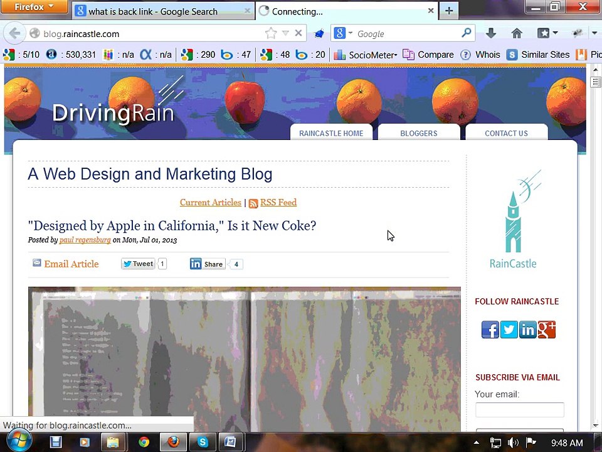Viewport: 602px width, 452px height.
Task: Click the Alexa rank 530,331 indicator
Action: tap(71, 55)
